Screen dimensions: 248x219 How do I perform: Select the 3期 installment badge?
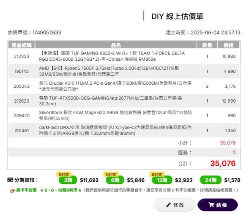68,180
